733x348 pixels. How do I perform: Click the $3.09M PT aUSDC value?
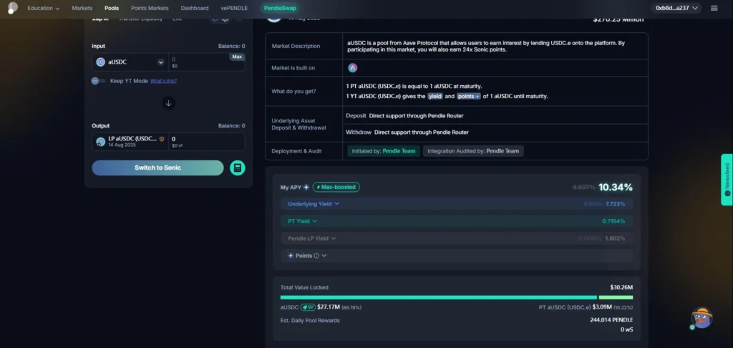[x=602, y=307]
